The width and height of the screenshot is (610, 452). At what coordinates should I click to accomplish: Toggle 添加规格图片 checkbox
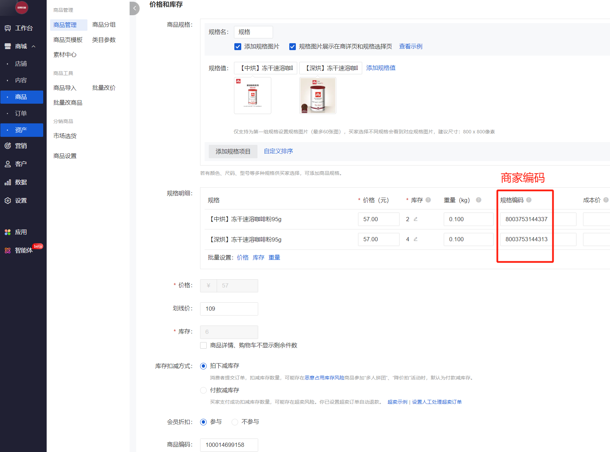[x=238, y=47]
